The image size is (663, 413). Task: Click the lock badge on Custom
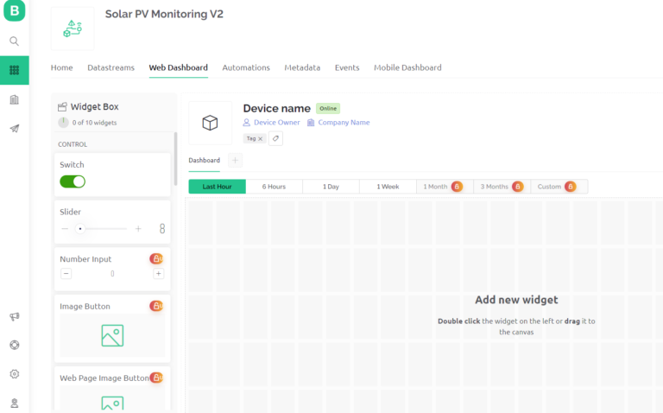(x=570, y=187)
